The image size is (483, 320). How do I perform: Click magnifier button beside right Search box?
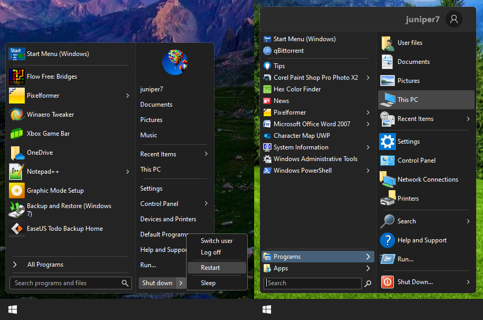(368, 283)
